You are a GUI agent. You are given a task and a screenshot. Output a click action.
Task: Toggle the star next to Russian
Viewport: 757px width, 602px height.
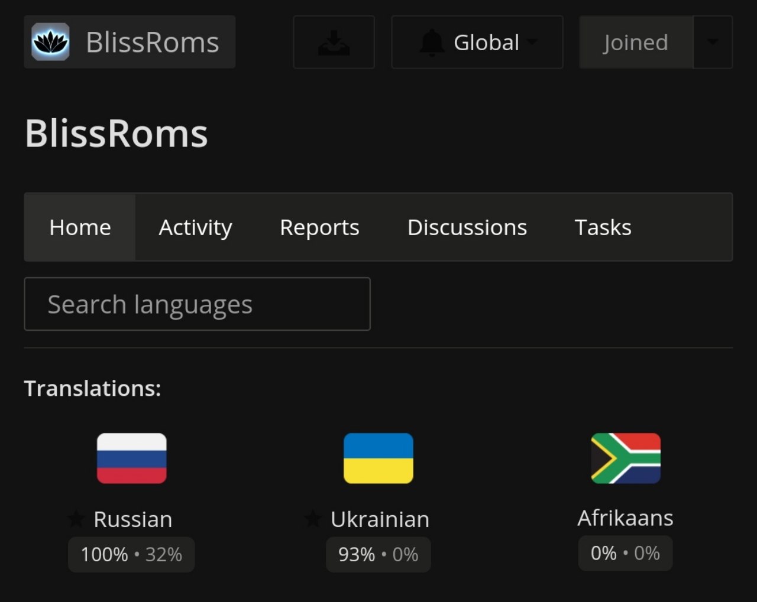point(76,519)
